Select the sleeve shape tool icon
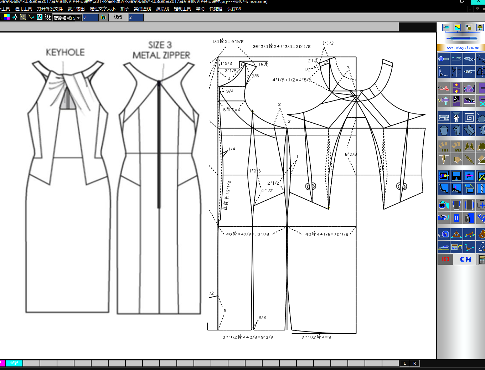 [456, 130]
